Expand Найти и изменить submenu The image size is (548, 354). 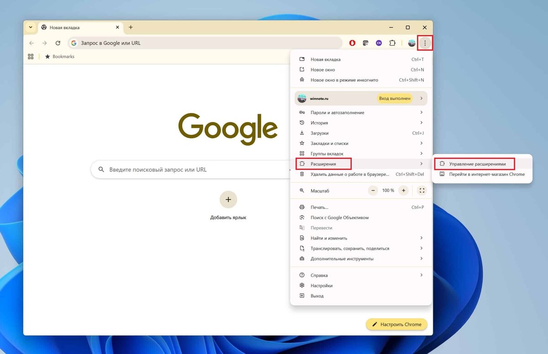[361, 238]
